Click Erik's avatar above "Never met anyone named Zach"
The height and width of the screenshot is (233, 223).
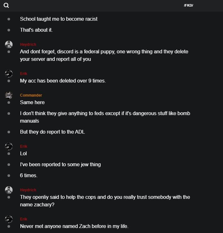pos(9,219)
